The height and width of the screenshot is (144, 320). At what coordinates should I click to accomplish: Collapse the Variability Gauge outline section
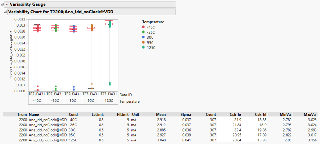3,4
